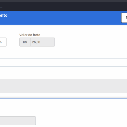Image resolution: width=127 pixels, height=127 pixels.
Task: Click the header title ending in "ento"
Action: (4, 16)
